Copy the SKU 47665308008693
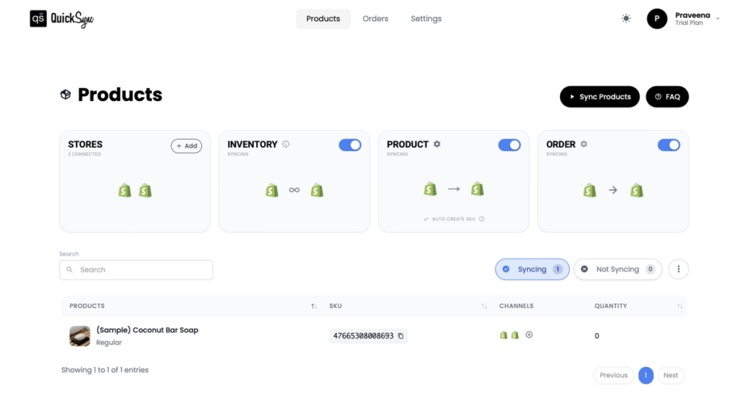Screen dimensions: 741x409 (401, 336)
